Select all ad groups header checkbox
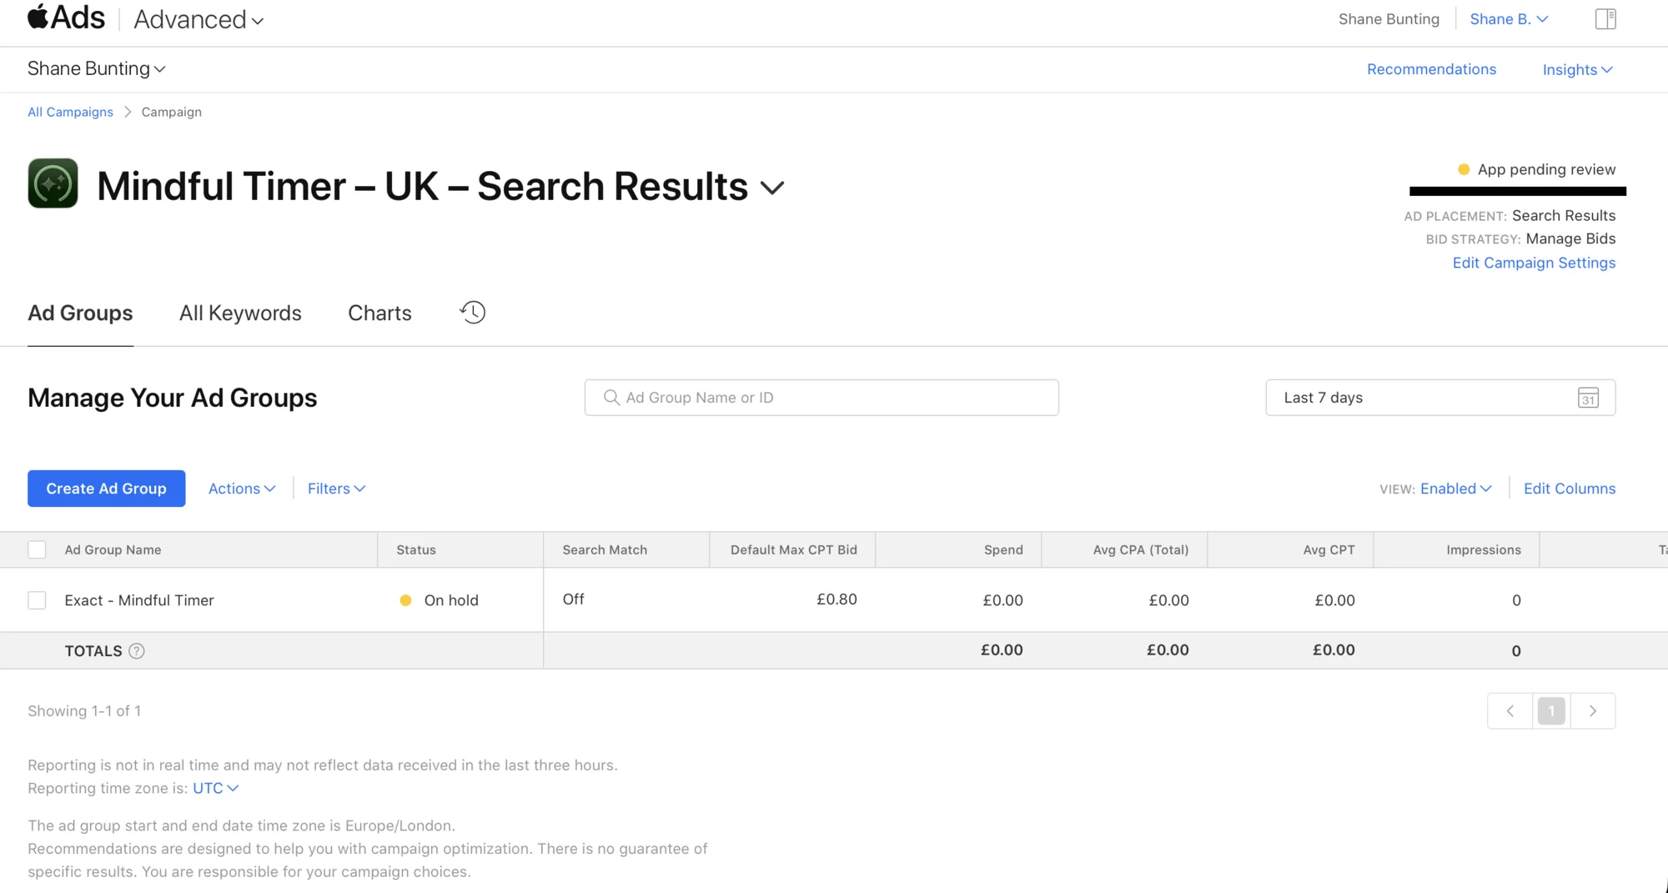Viewport: 1668px width, 893px height. (x=37, y=549)
